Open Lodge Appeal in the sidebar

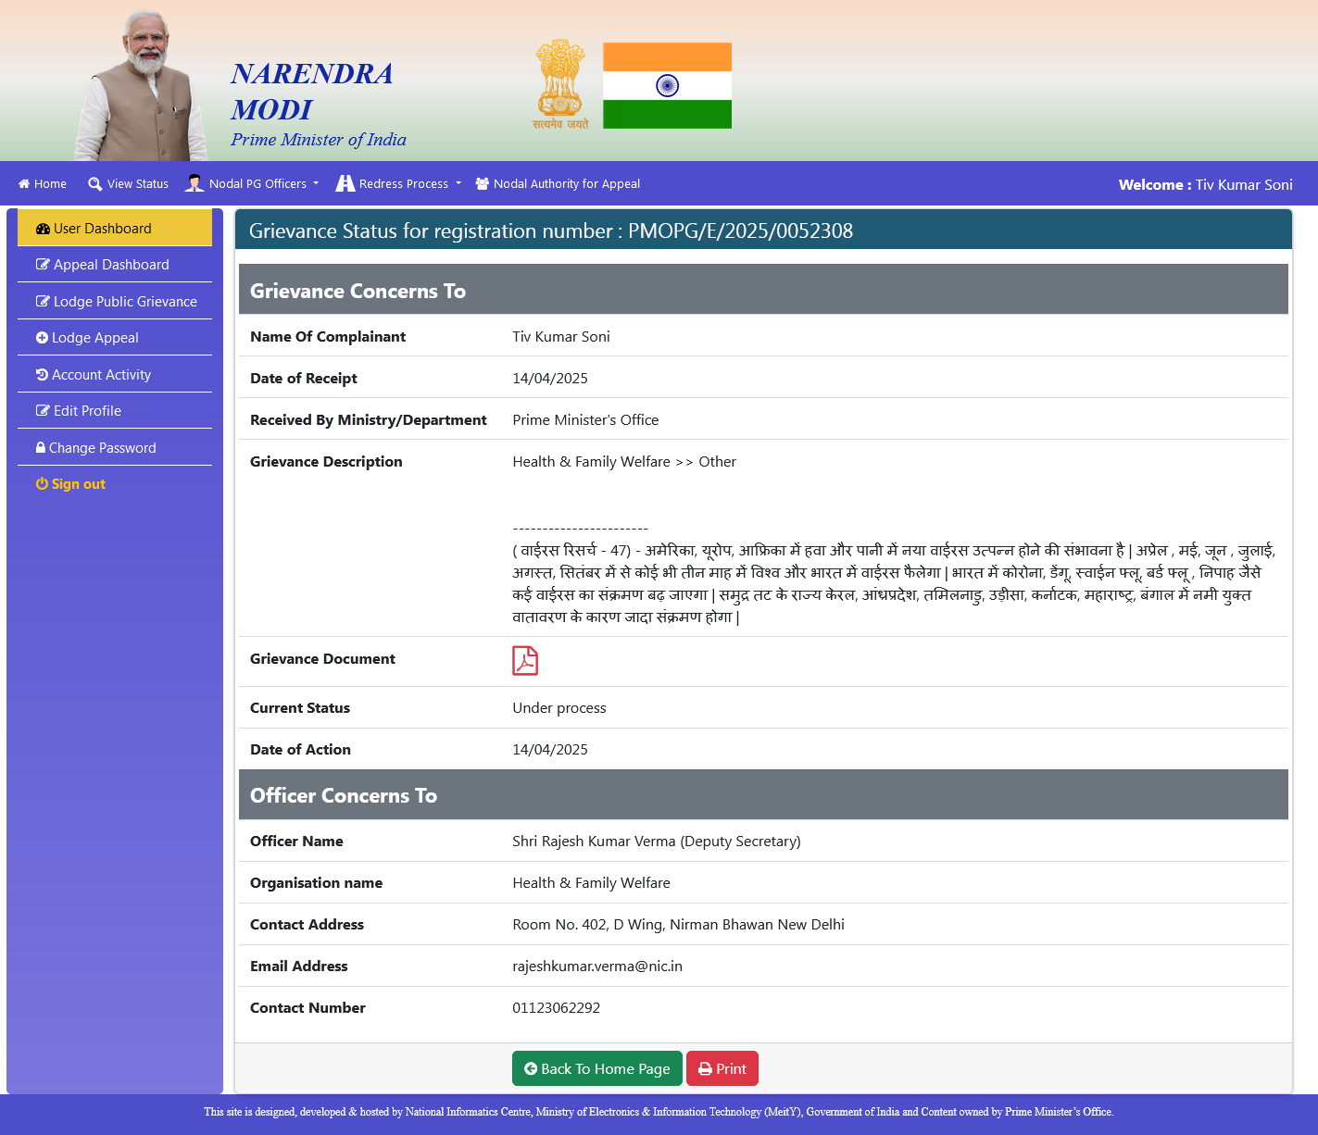tap(115, 338)
